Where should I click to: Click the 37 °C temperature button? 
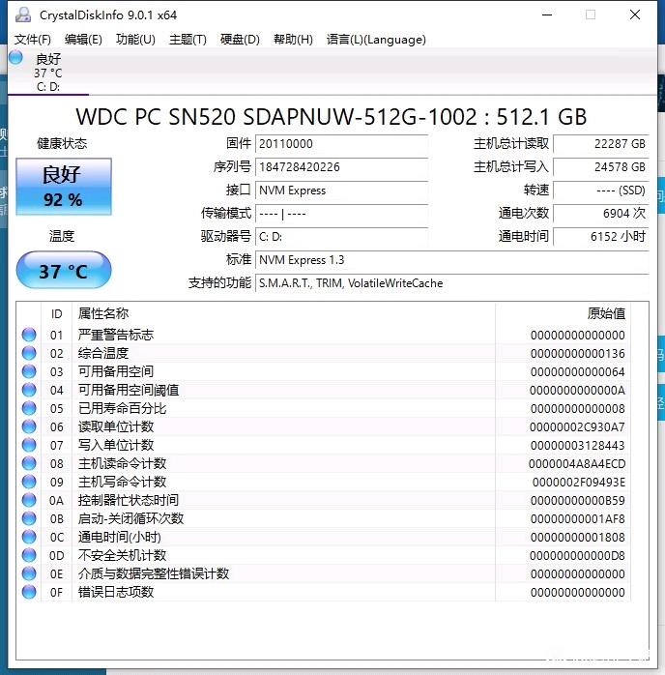[64, 270]
